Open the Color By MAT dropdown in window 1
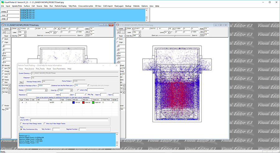The height and width of the screenshot is (153, 280). [22, 36]
